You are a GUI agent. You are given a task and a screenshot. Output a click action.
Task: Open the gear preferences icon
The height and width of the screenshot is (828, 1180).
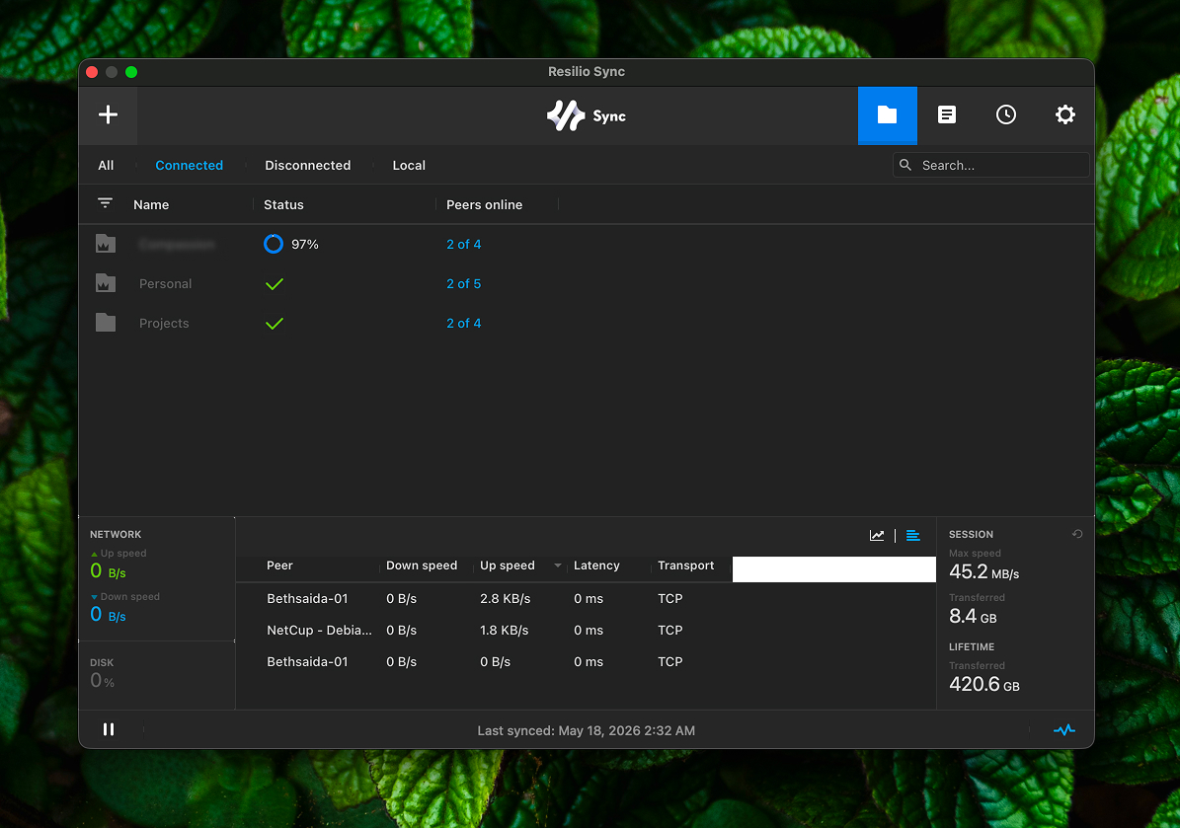(x=1064, y=114)
